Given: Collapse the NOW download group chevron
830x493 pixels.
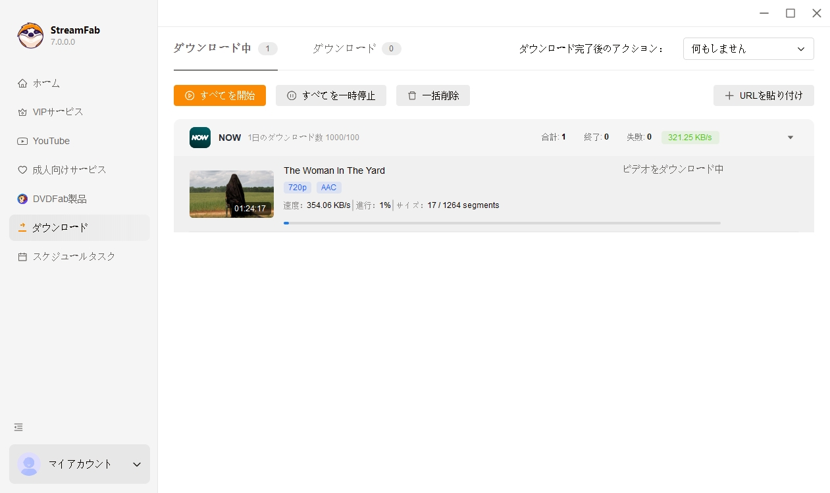Looking at the screenshot, I should 790,138.
